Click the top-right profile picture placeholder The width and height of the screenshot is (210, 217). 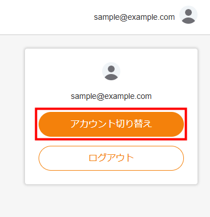tap(188, 15)
